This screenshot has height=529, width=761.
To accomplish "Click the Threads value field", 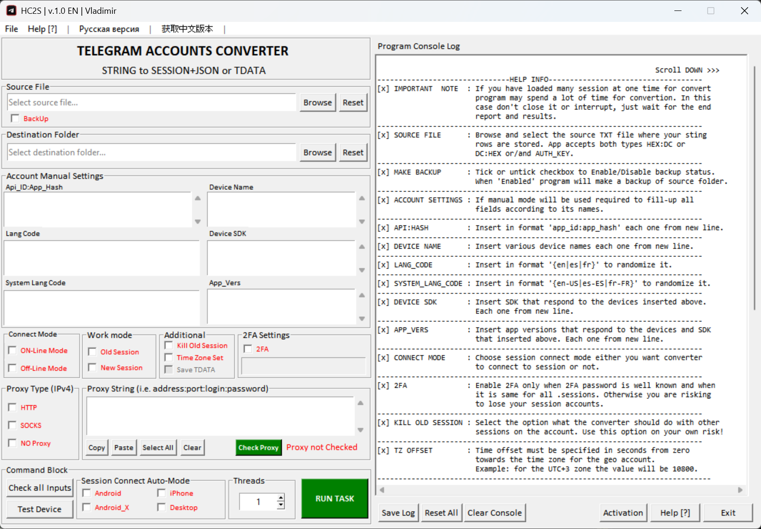I will [258, 501].
